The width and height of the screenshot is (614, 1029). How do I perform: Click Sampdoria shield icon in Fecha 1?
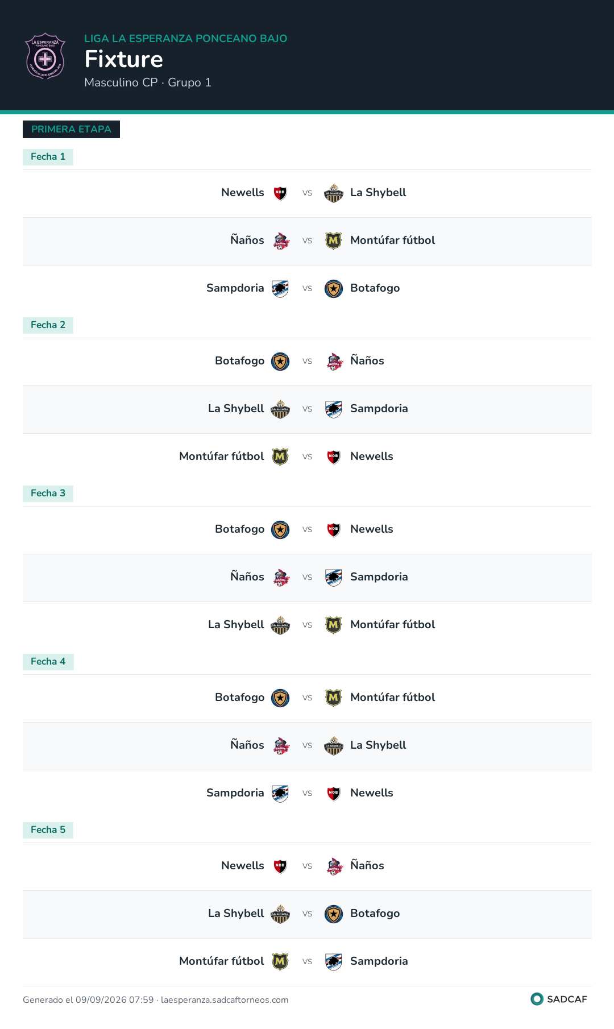coord(280,289)
